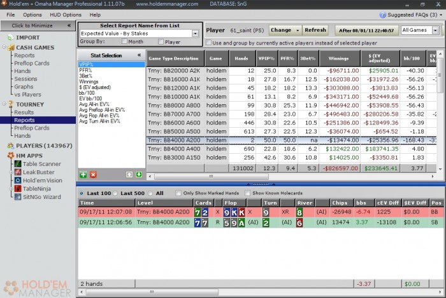Click the Players group icon
Image resolution: width=446 pixels, height=298 pixels.
(11, 146)
